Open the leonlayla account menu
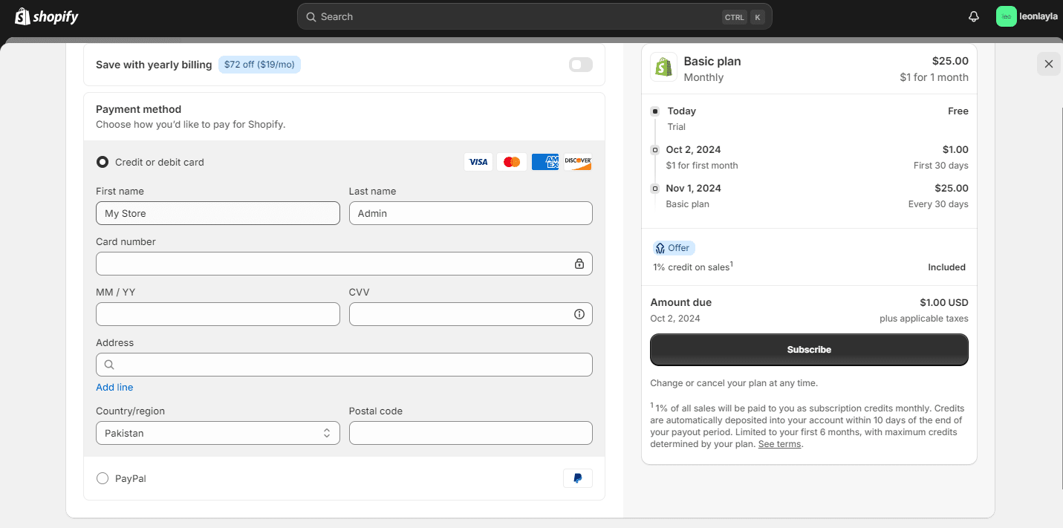The image size is (1063, 528). pos(1027,16)
